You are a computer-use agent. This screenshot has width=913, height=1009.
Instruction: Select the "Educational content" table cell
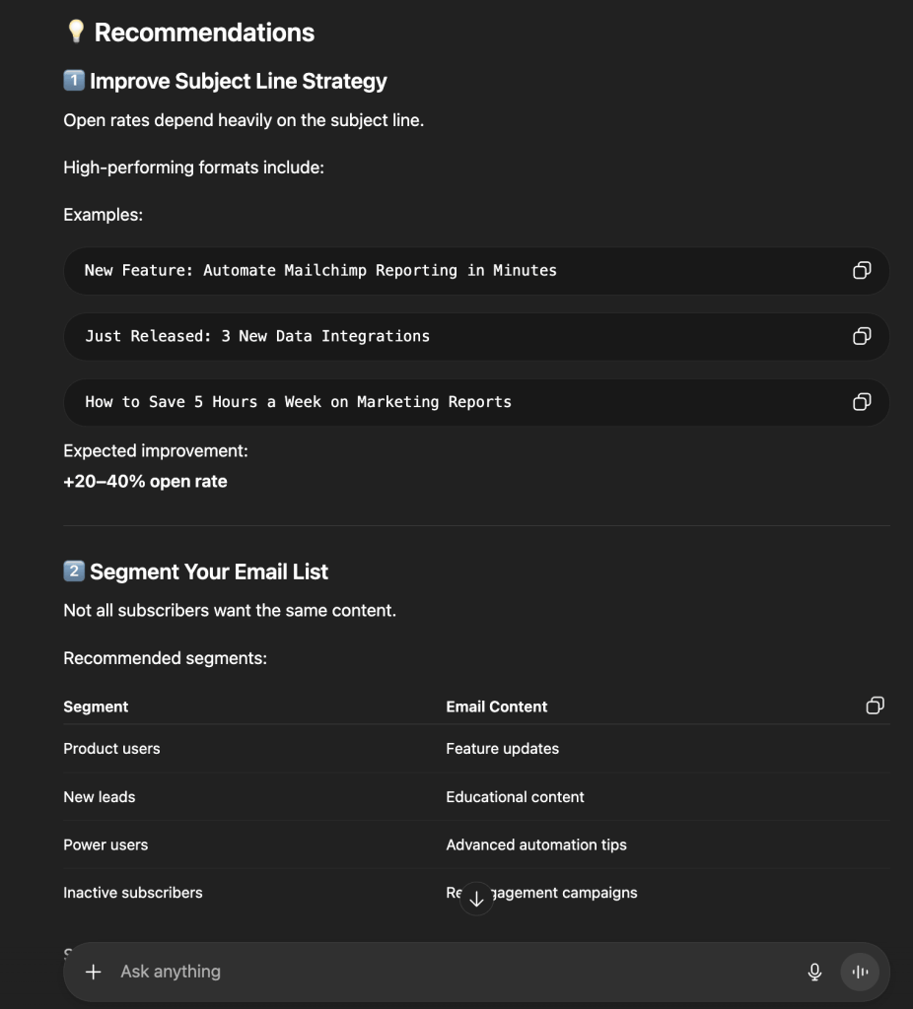point(515,797)
